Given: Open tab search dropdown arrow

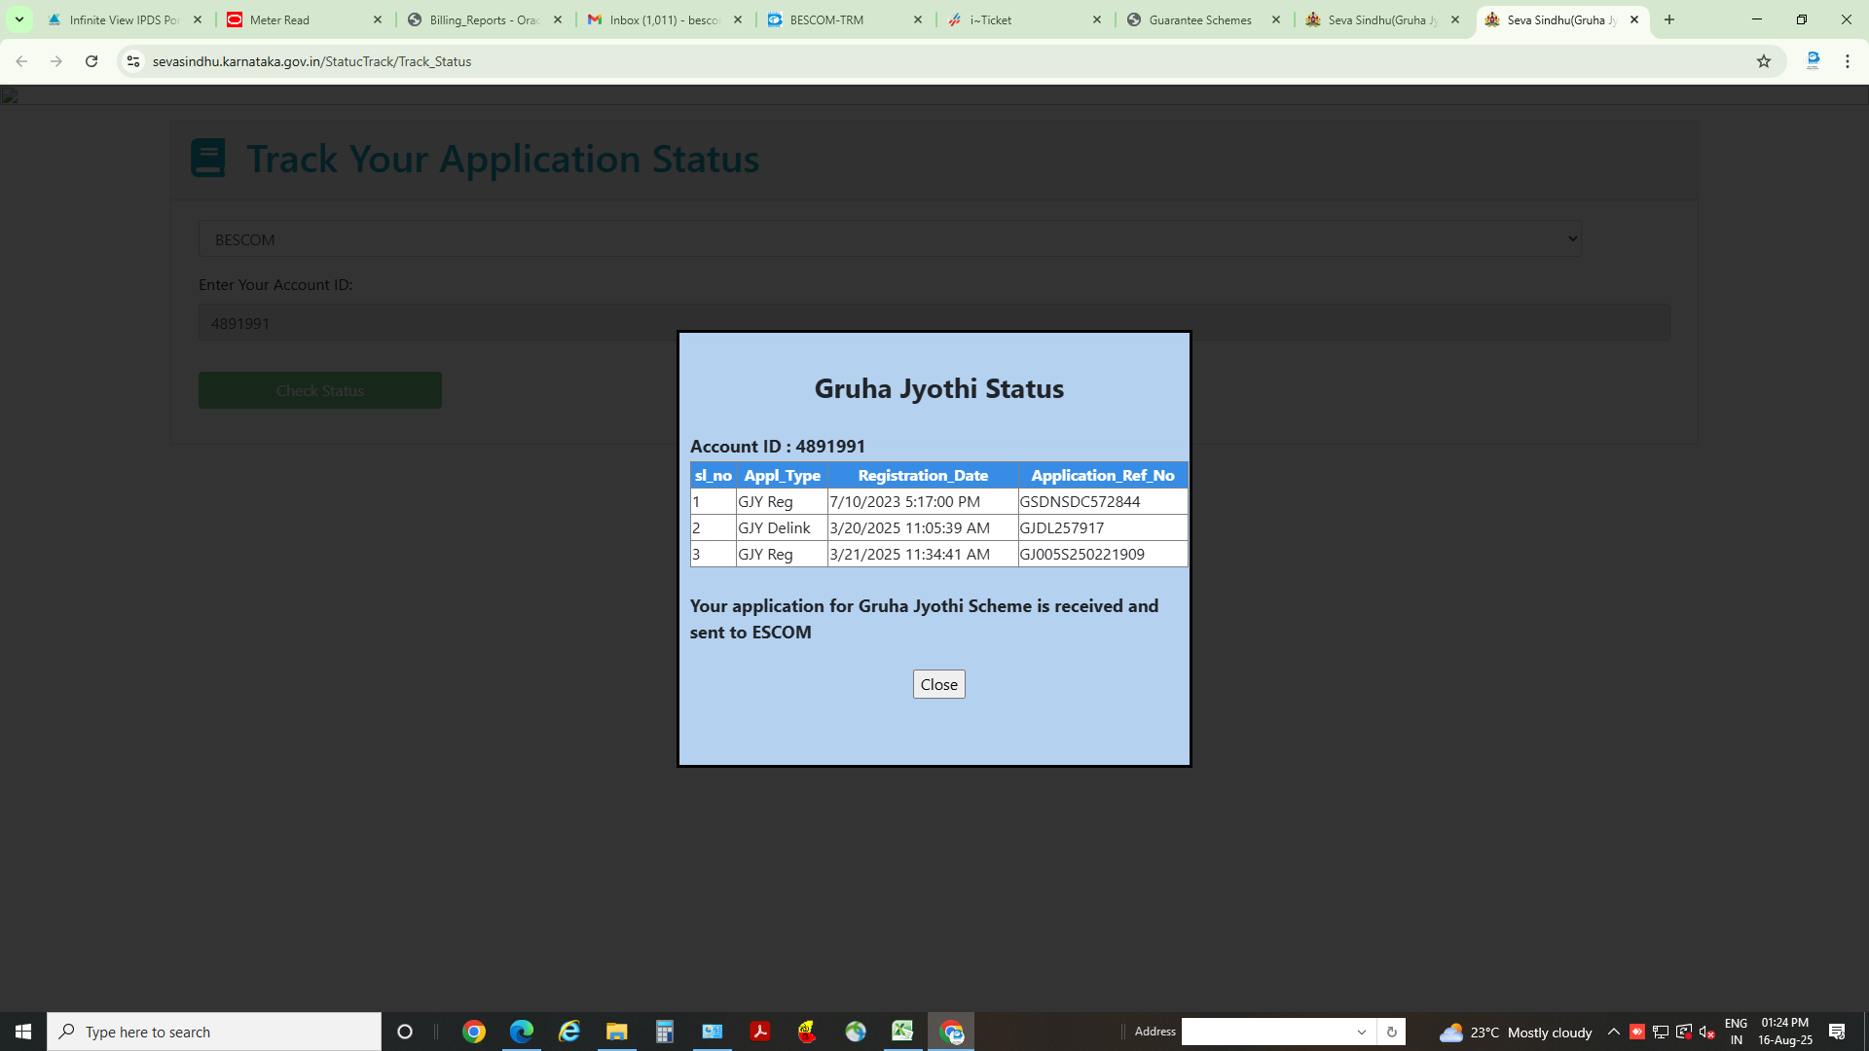Looking at the screenshot, I should [18, 19].
